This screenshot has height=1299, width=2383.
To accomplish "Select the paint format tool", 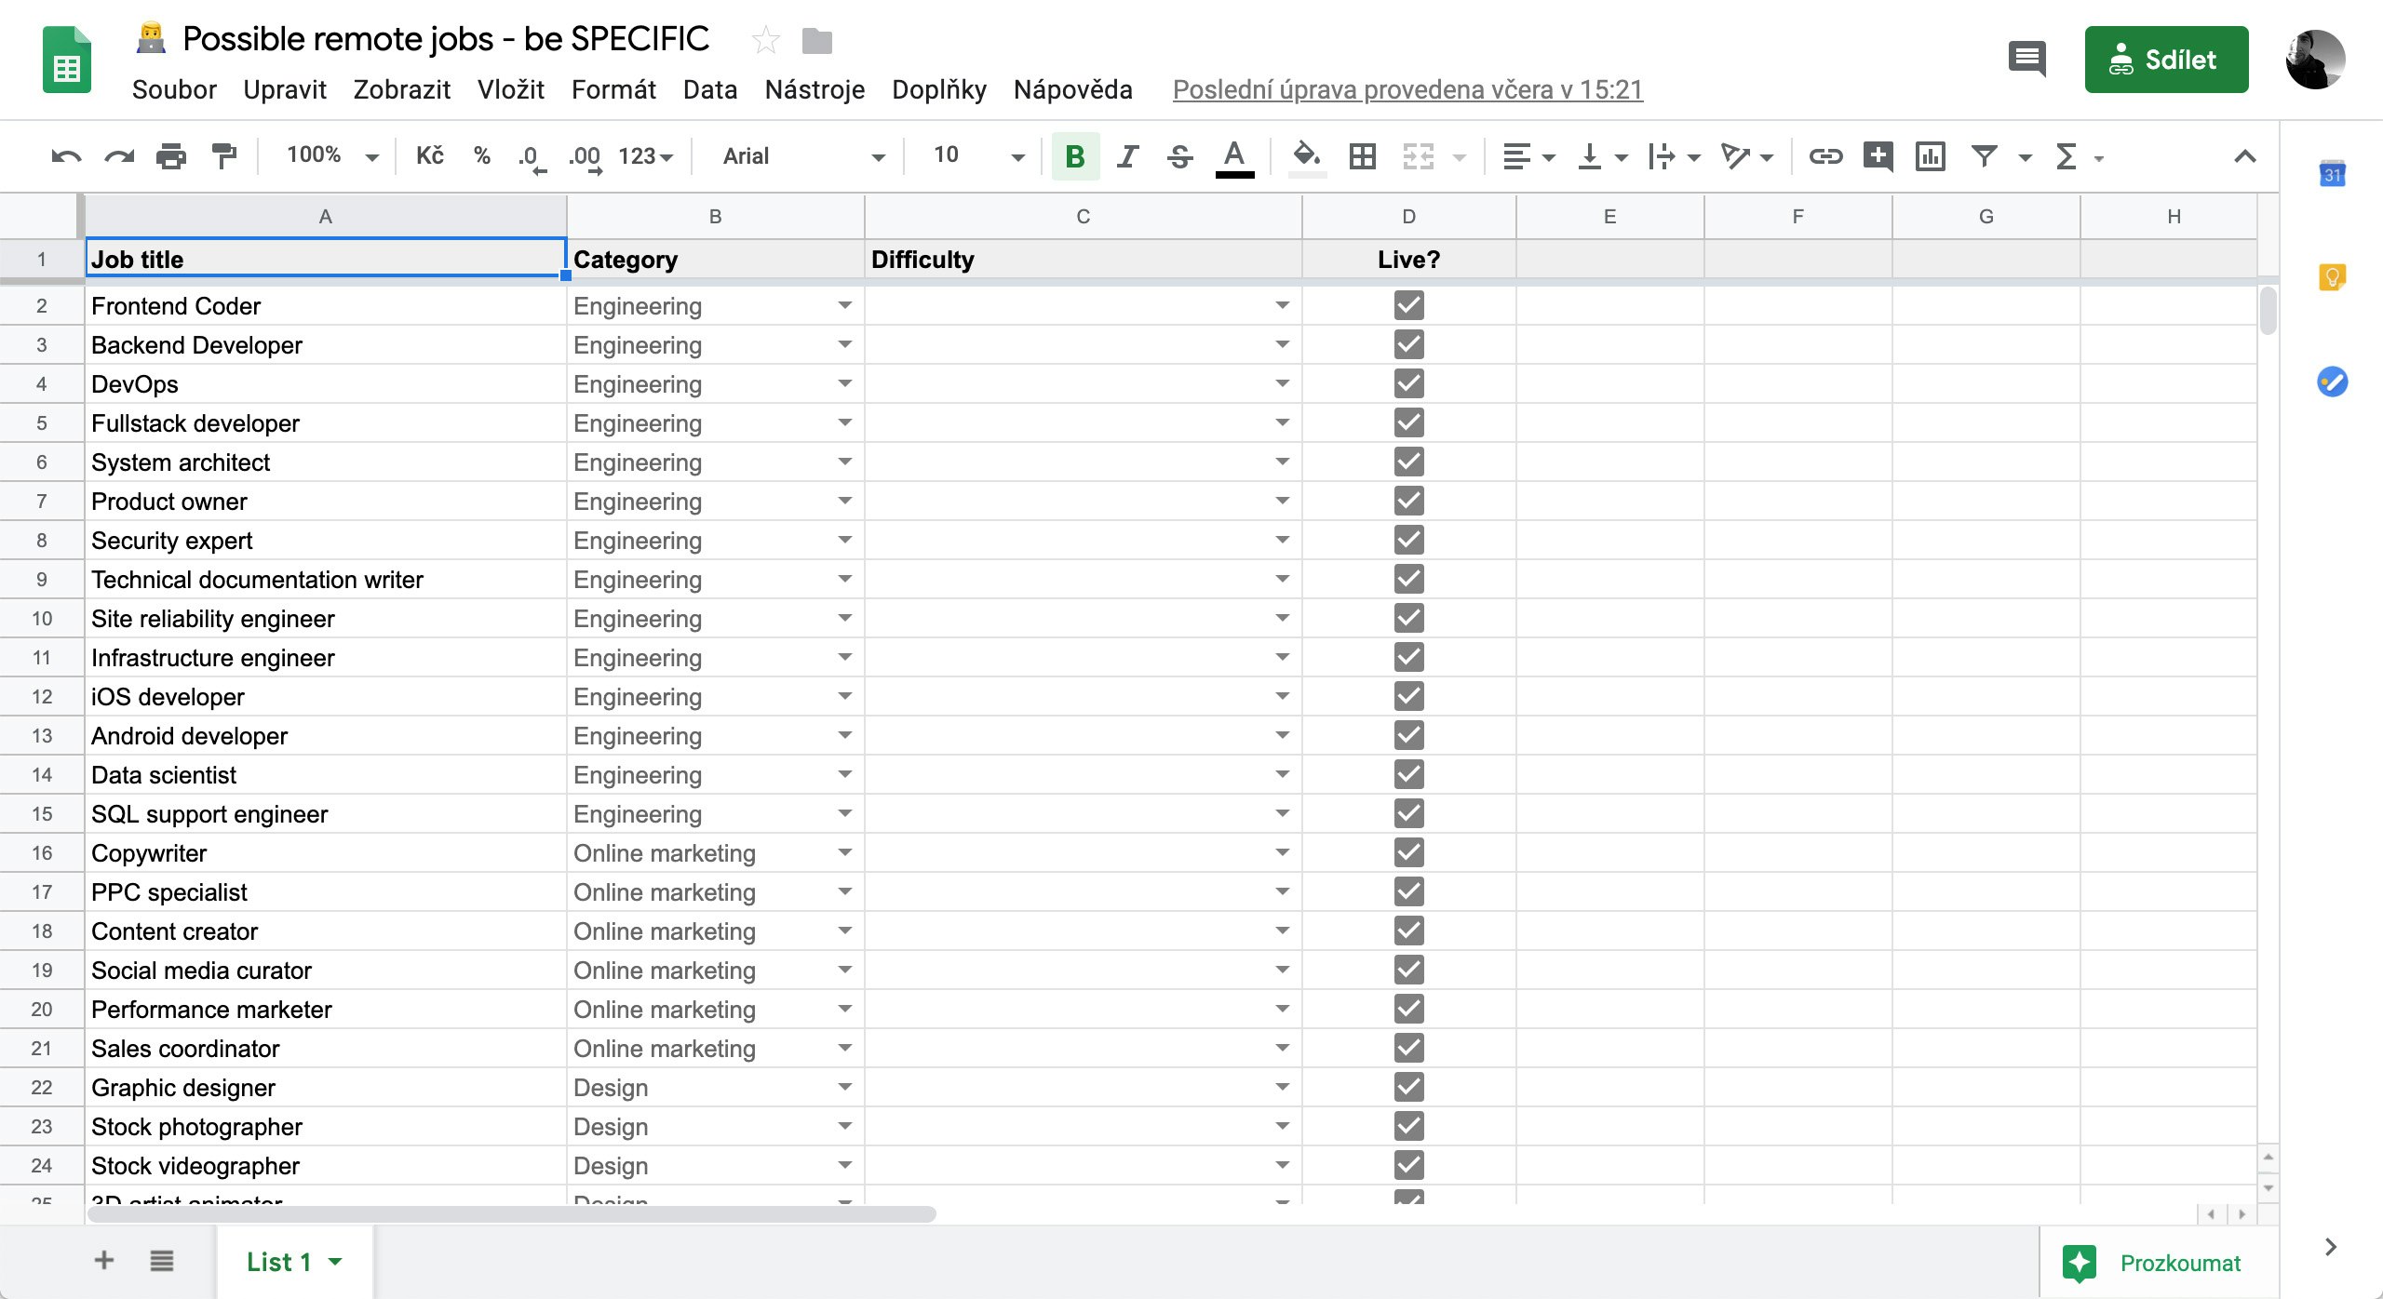I will 223,156.
